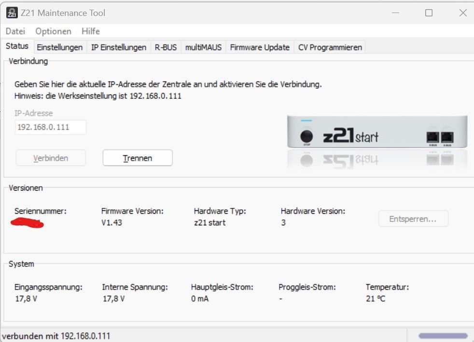Click the progress bar in status bar
The width and height of the screenshot is (474, 342).
coord(443,336)
